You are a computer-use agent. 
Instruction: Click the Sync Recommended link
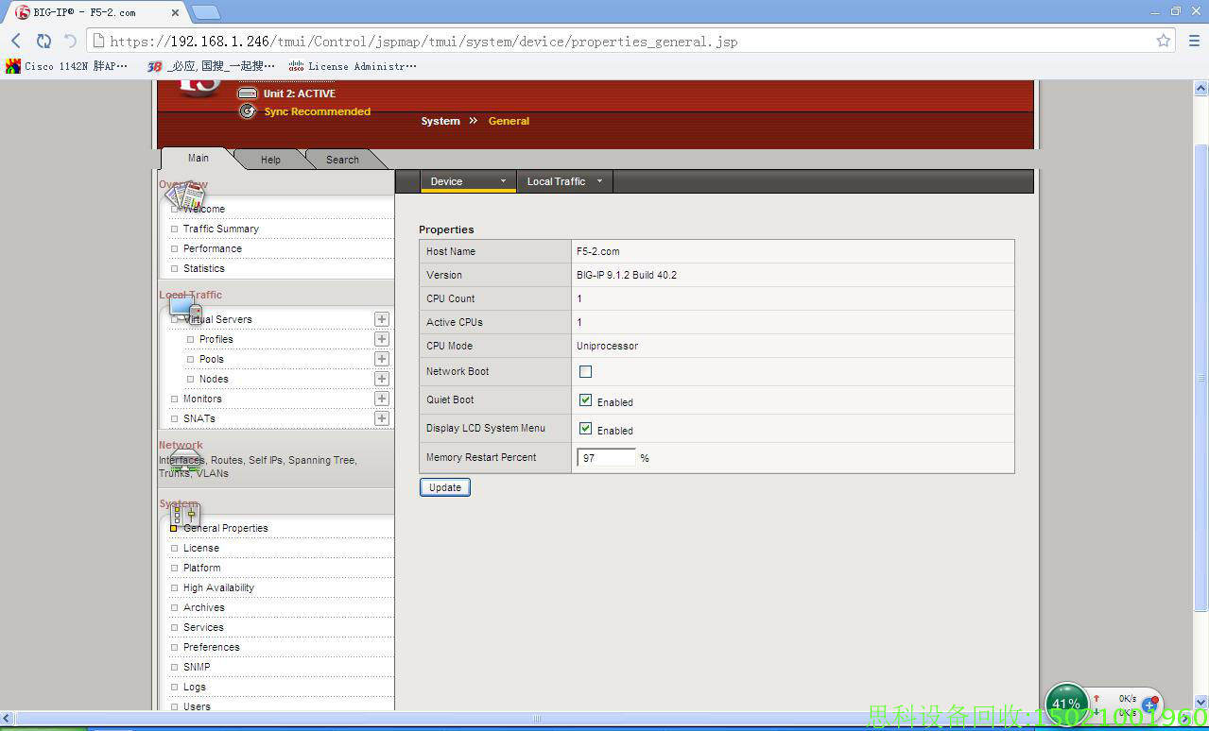coord(317,111)
